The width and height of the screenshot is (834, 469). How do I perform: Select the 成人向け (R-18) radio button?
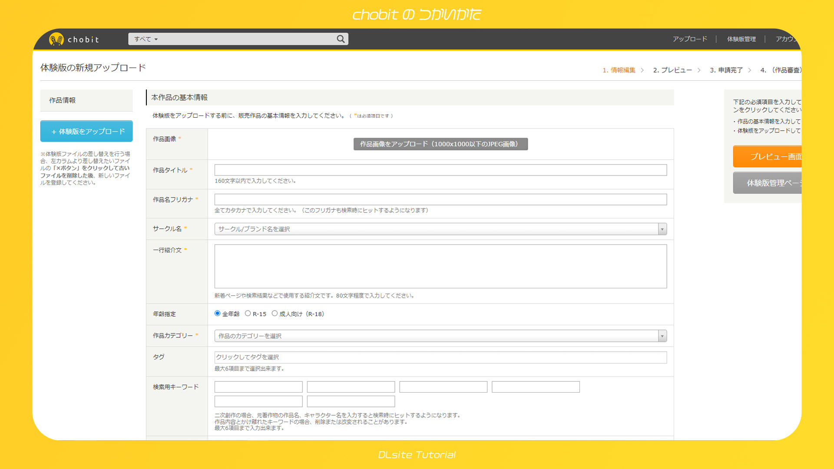[275, 313]
